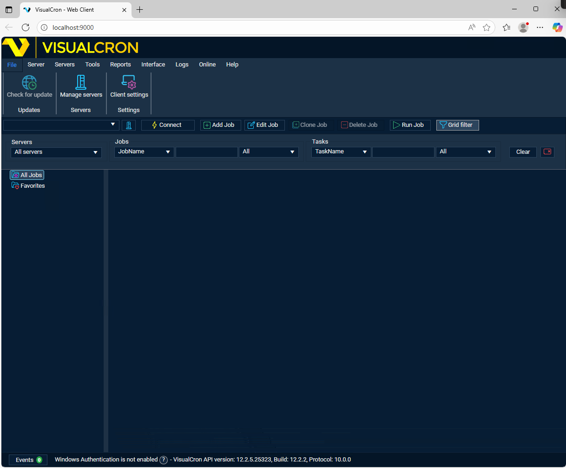566x468 pixels.
Task: Open the Tools menu
Action: pyautogui.click(x=92, y=65)
